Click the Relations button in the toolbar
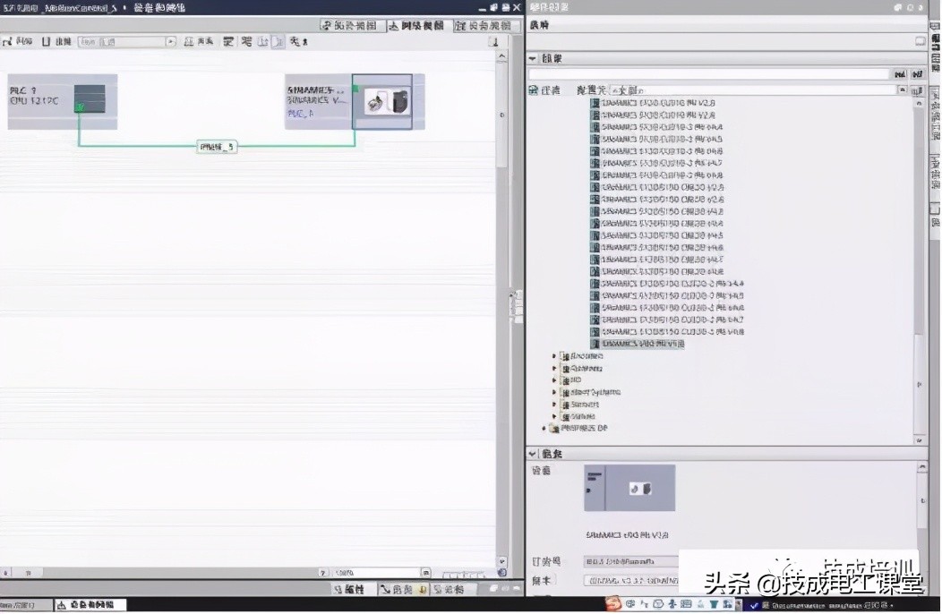942x614 pixels. click(200, 41)
